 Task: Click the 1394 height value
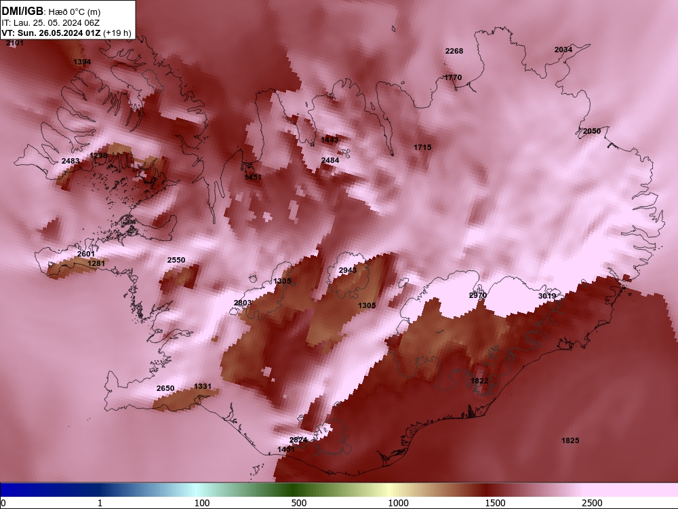[82, 62]
